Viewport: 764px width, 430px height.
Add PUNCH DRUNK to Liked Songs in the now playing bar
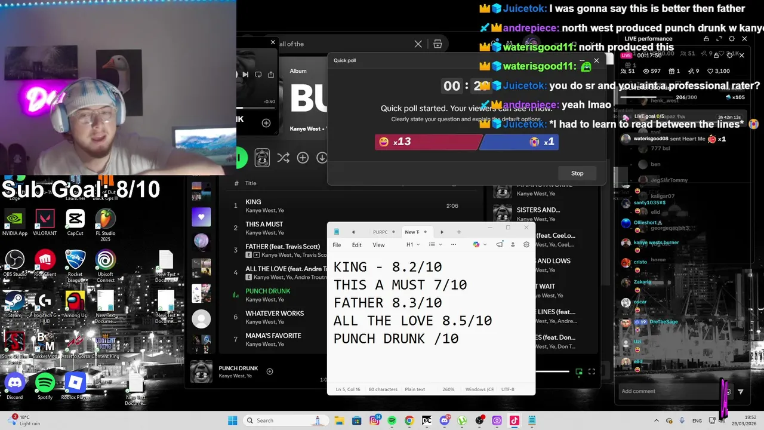tap(270, 371)
